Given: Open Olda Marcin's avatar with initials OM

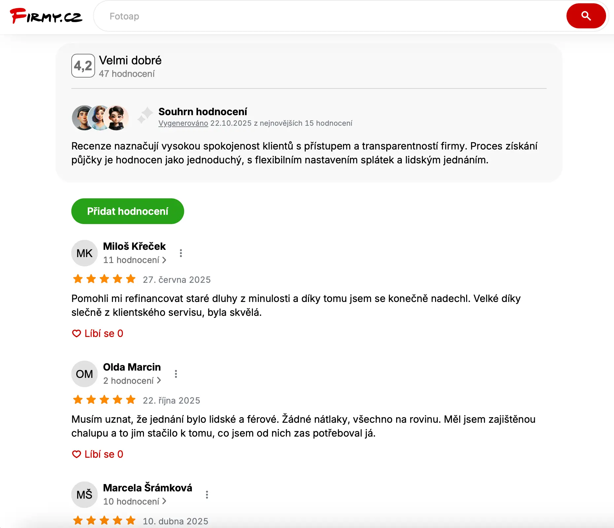Looking at the screenshot, I should pyautogui.click(x=85, y=374).
